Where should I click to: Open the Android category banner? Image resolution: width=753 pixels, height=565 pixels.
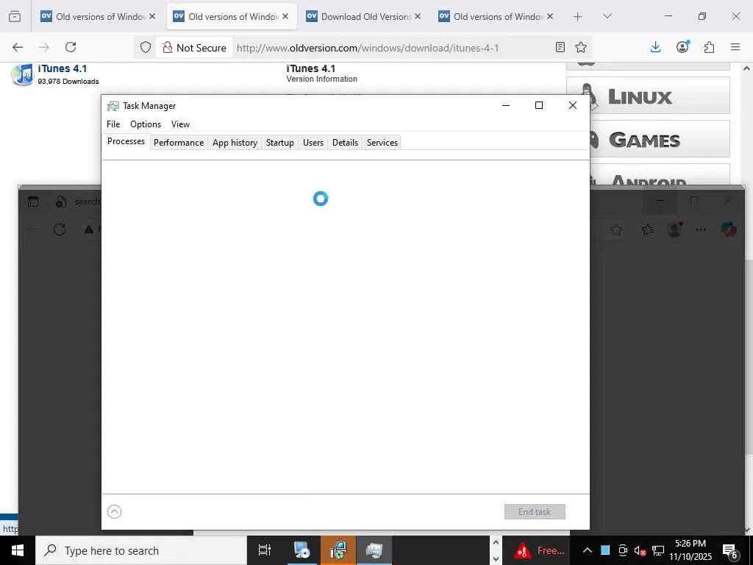click(x=648, y=175)
